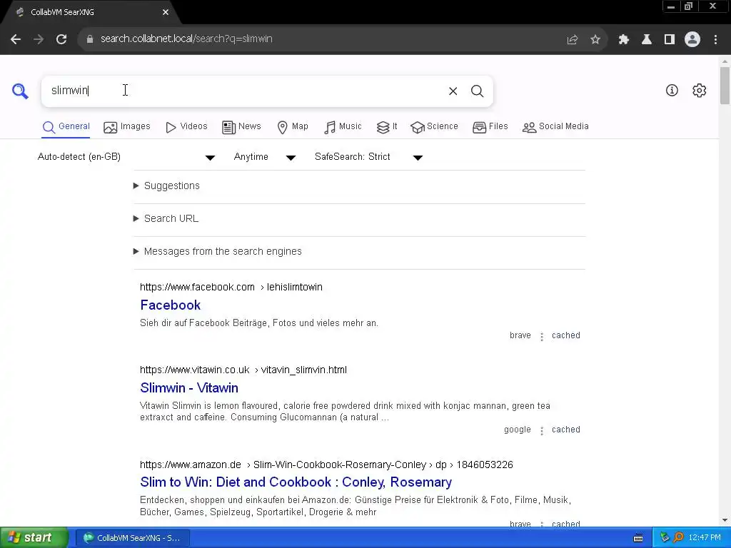Switch to the Images tab
The width and height of the screenshot is (731, 548).
(127, 127)
